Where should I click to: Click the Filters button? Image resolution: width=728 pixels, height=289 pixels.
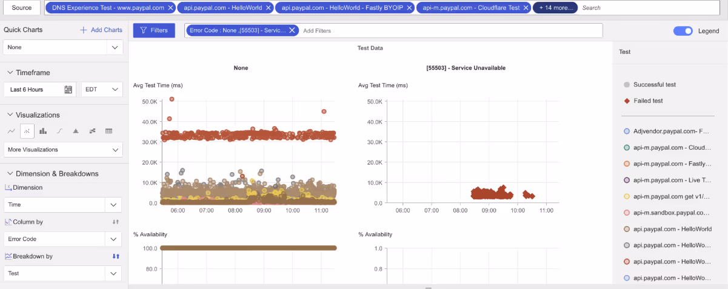point(154,30)
